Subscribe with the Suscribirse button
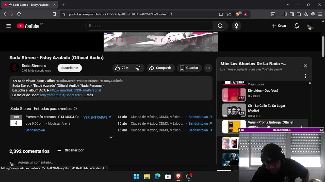325x182 pixels. tap(70, 68)
